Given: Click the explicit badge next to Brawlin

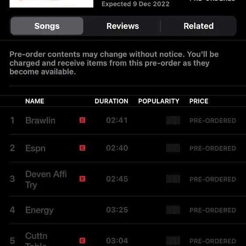Looking at the screenshot, I should tap(83, 120).
